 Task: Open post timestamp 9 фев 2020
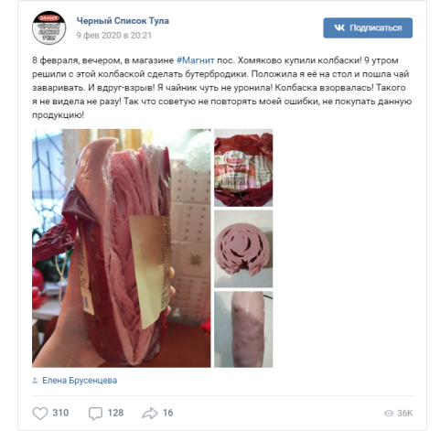tap(114, 36)
